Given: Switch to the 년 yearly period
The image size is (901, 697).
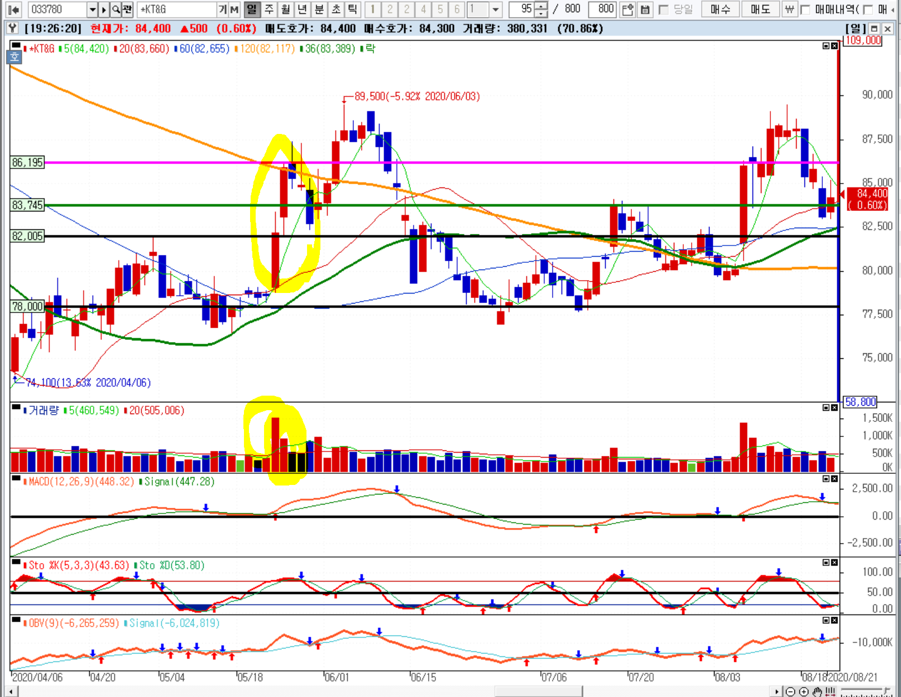Looking at the screenshot, I should click(x=303, y=9).
